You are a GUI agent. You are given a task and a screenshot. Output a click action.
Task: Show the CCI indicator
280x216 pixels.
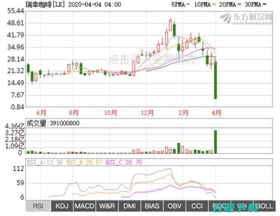click(197, 206)
